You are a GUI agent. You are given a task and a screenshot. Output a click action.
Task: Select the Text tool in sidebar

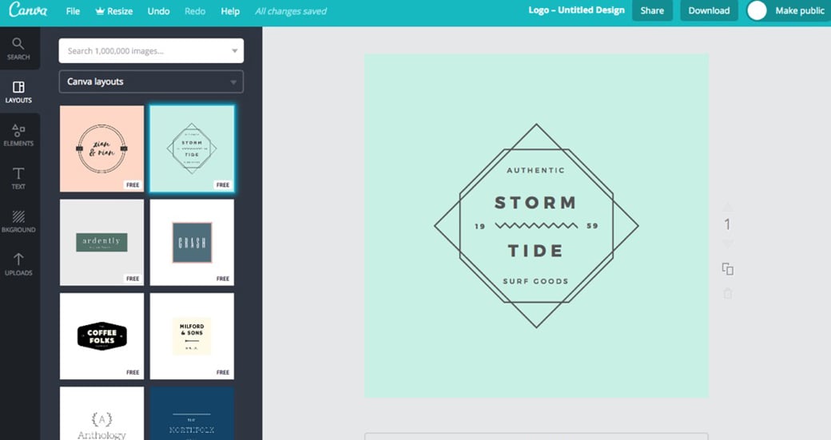[x=18, y=177]
